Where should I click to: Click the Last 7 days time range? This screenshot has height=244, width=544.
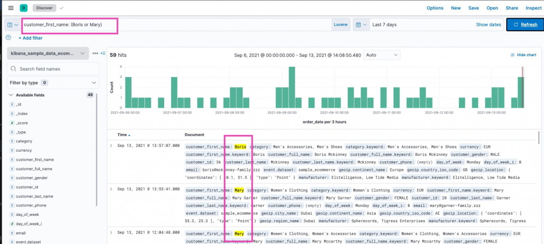385,24
